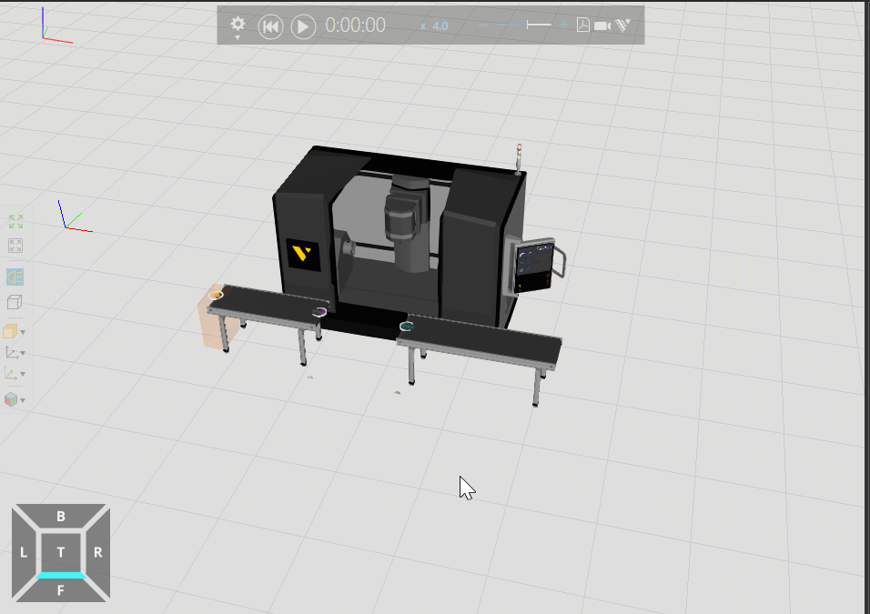
Task: Switch to Right view on view cube
Action: tap(98, 552)
